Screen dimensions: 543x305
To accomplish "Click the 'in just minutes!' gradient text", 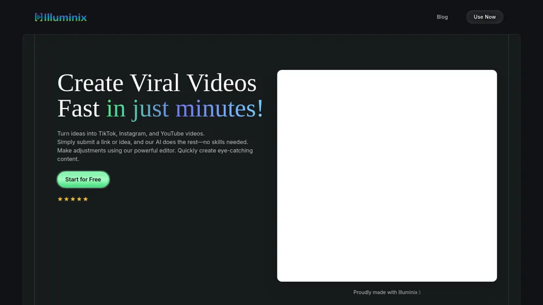I will (185, 109).
